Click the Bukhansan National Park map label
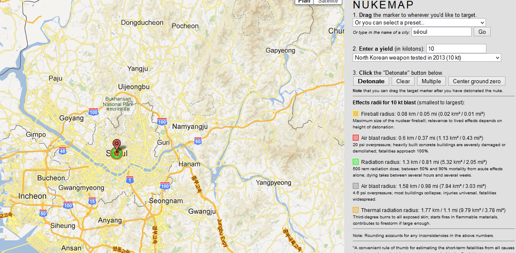The image size is (516, 253). (x=118, y=102)
